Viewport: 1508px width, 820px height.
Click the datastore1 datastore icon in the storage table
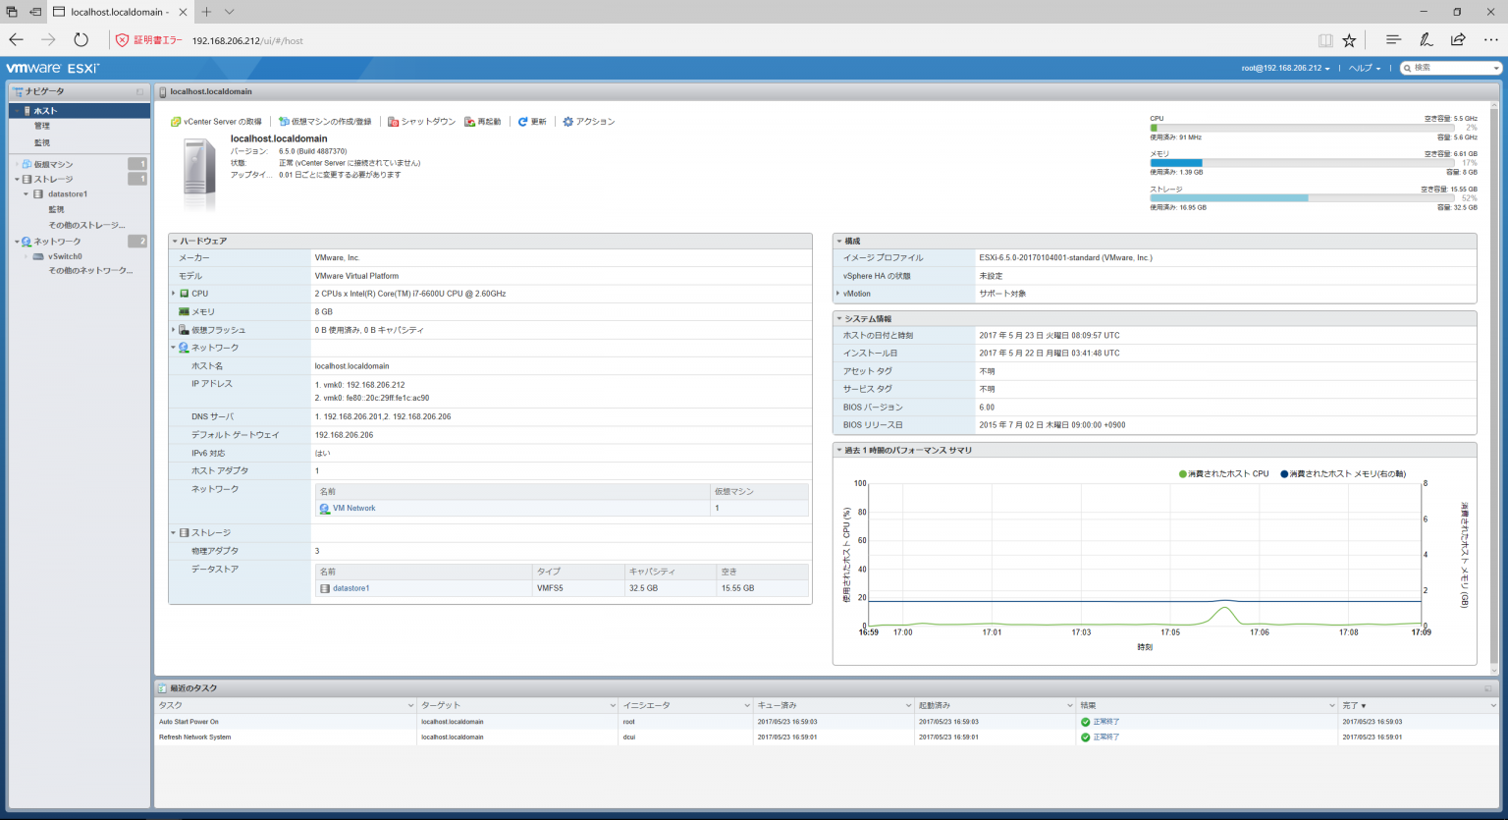point(323,588)
